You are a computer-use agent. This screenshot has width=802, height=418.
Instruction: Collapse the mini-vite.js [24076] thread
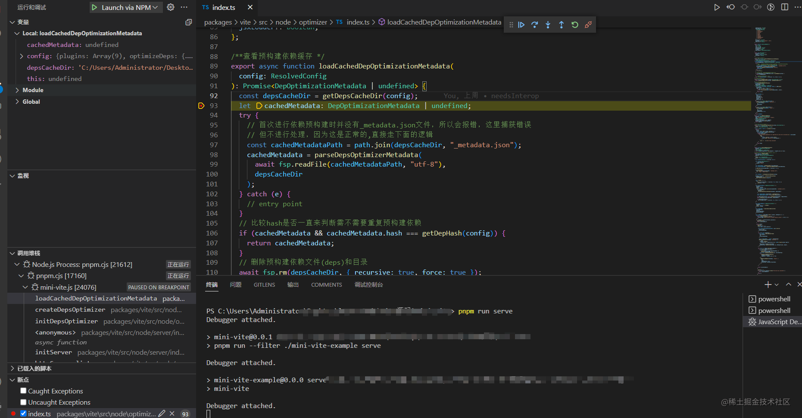[x=25, y=287]
